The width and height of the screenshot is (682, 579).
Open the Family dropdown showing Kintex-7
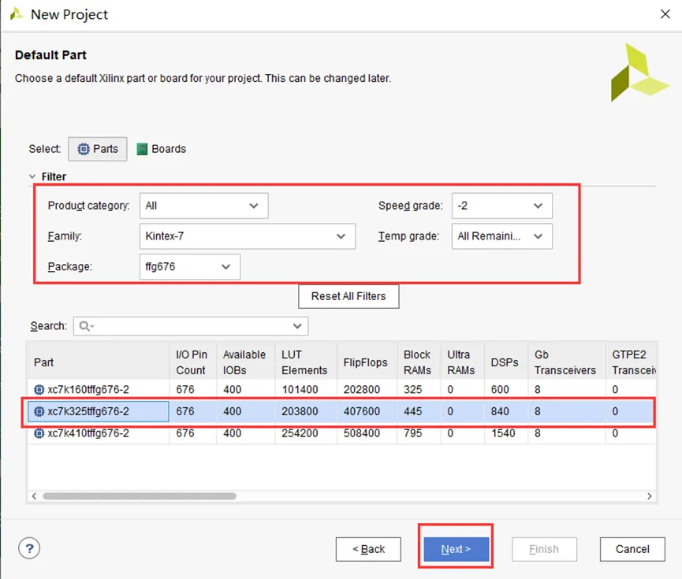(x=247, y=236)
